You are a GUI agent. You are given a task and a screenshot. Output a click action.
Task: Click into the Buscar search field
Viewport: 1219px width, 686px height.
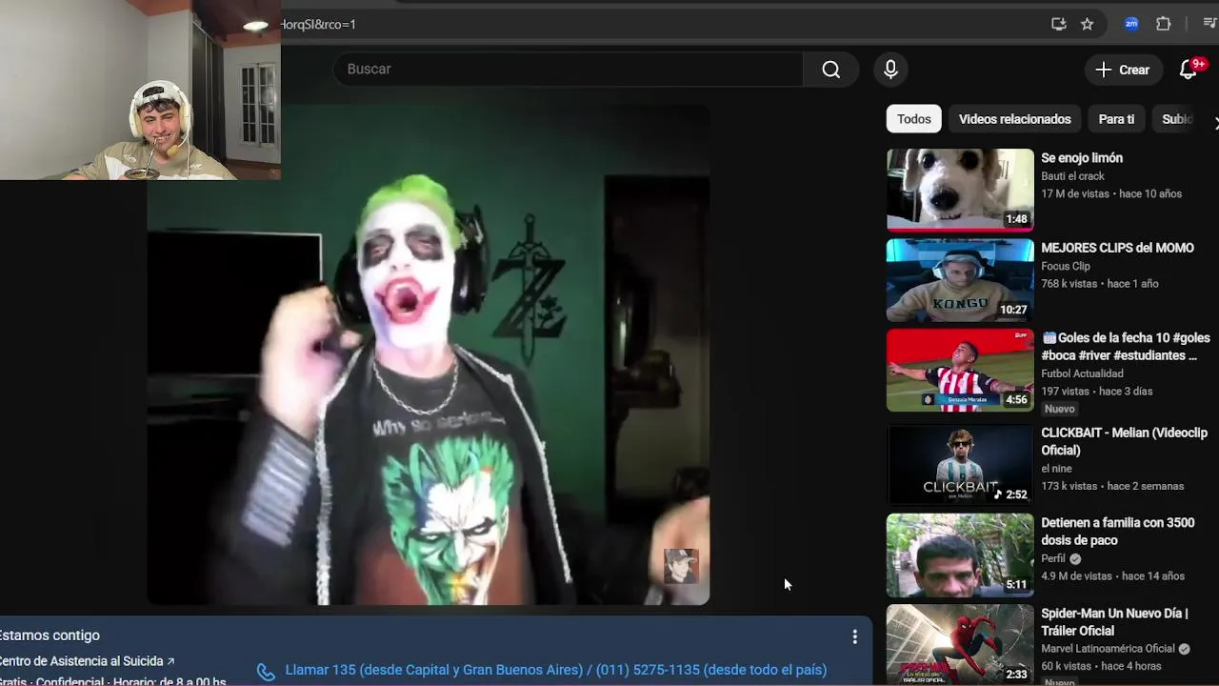[569, 70]
